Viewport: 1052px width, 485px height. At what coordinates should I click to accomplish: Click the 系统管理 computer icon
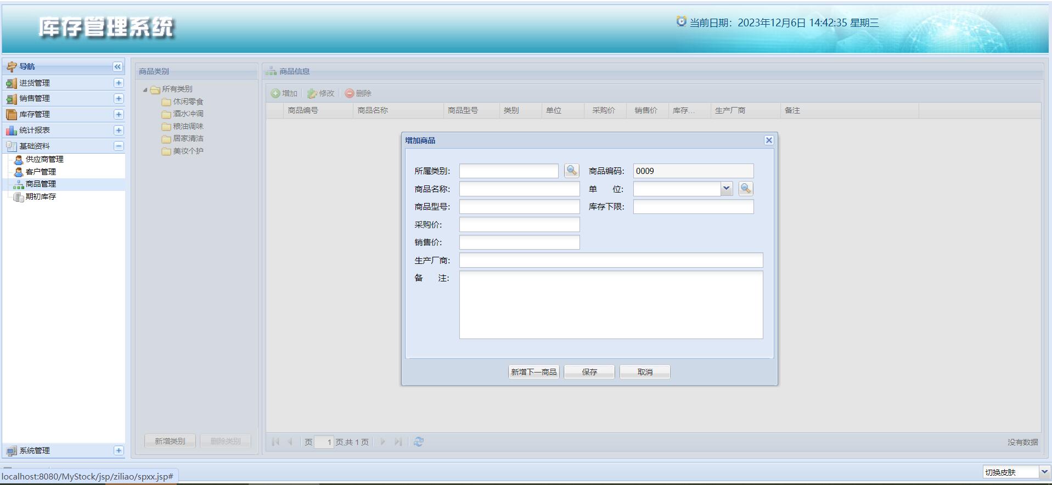(11, 451)
